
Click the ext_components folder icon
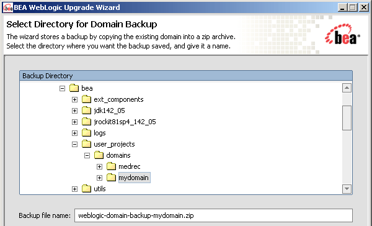(86, 99)
